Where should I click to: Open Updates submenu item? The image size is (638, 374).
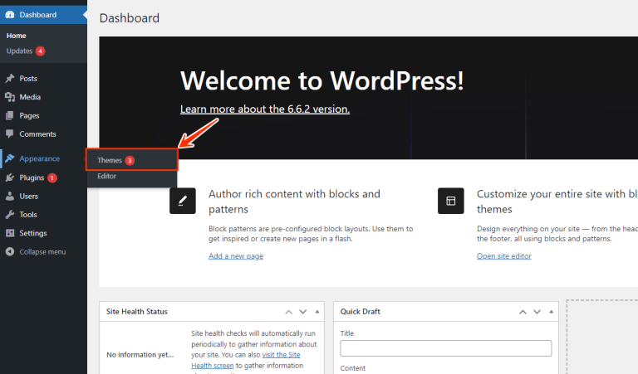click(x=19, y=51)
